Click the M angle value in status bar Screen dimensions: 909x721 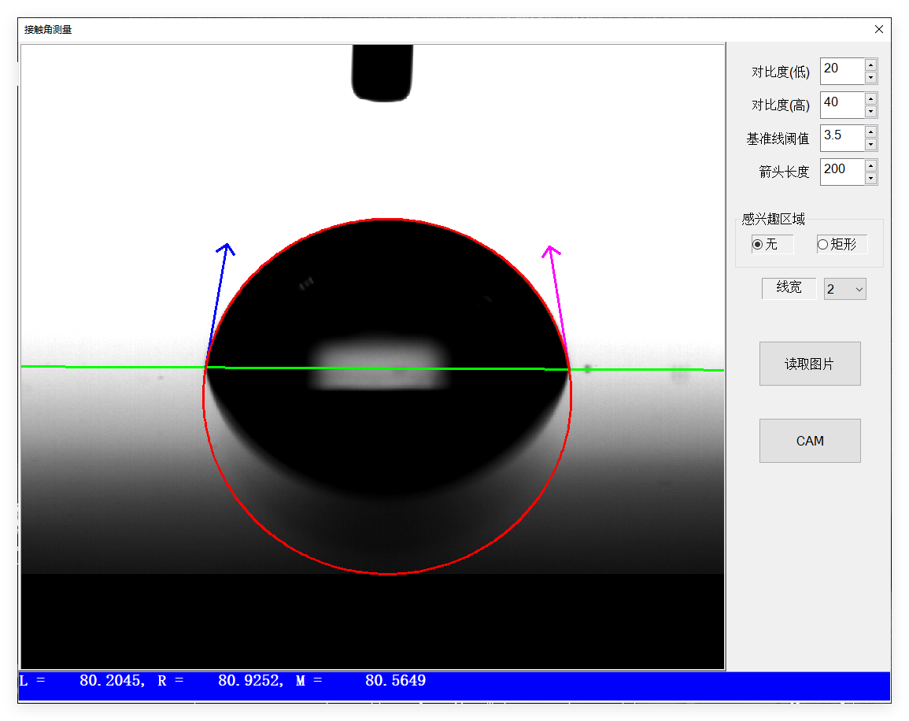395,680
